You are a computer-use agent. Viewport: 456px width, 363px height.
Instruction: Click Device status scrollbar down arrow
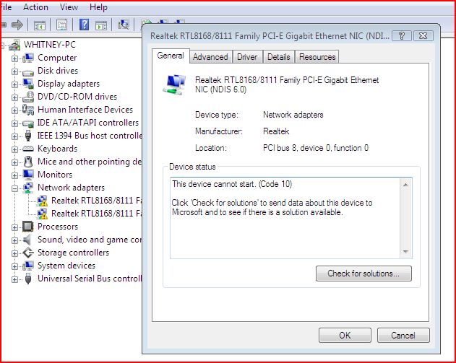click(x=405, y=251)
